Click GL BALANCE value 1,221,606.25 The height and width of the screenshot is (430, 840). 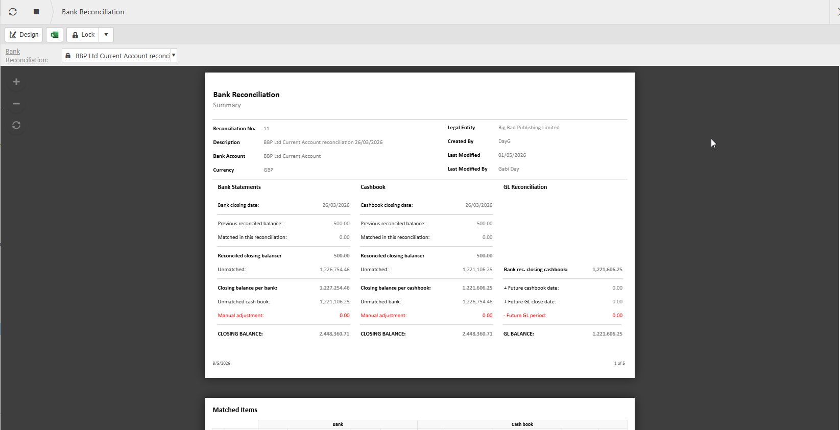607,334
